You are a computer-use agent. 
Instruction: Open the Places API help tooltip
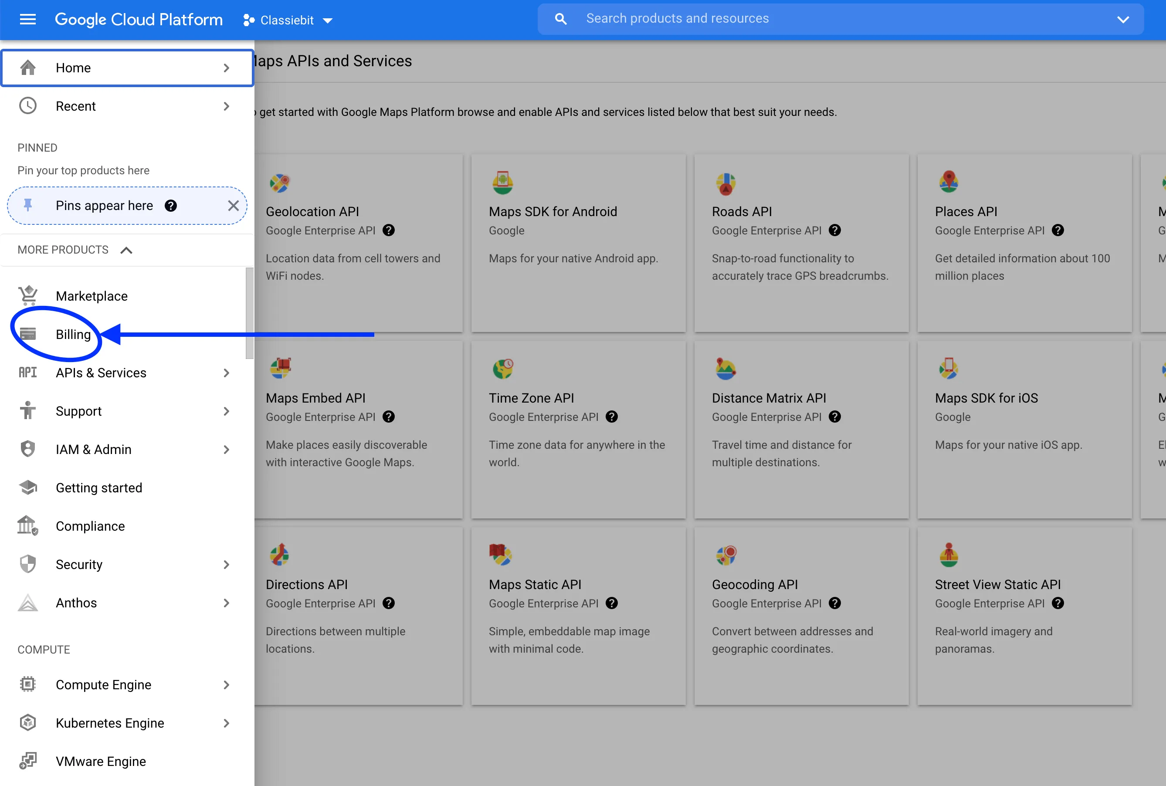click(x=1058, y=230)
